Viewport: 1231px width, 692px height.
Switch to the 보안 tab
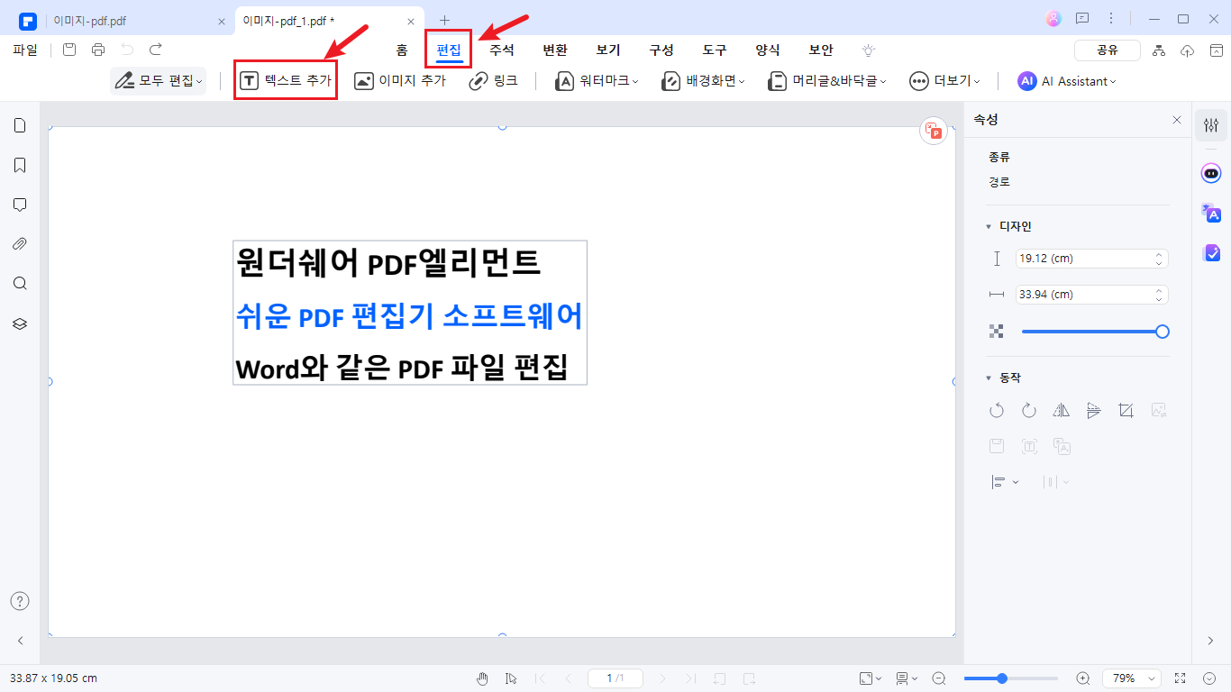[821, 50]
